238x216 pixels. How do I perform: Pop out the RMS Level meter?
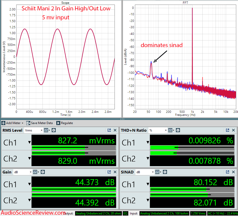pos(109,130)
